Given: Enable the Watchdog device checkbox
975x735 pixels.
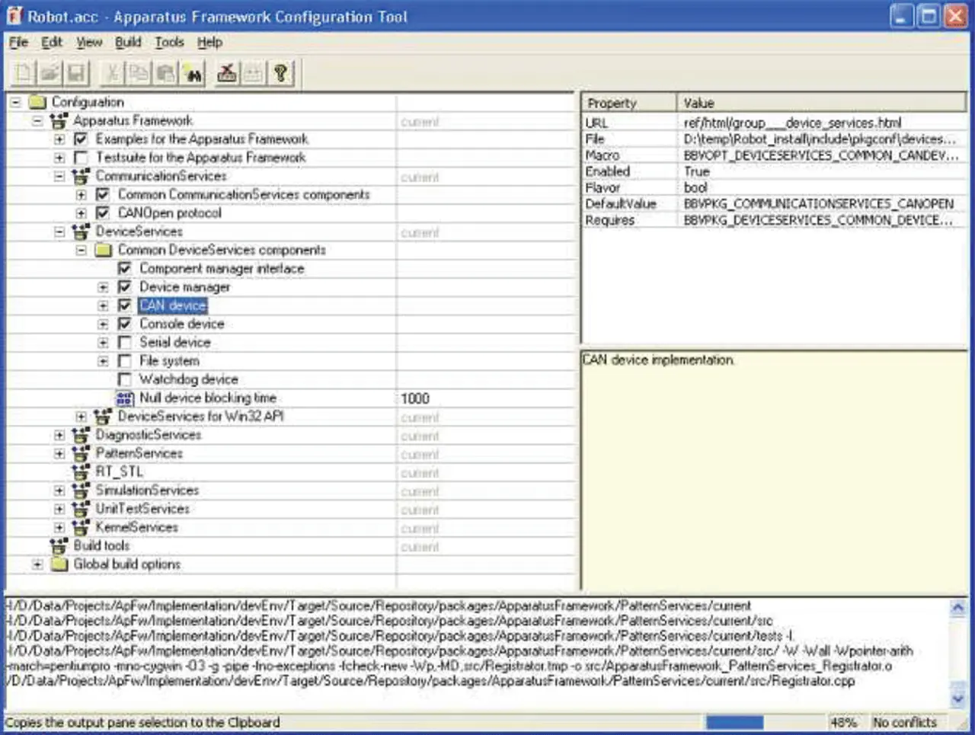Looking at the screenshot, I should (125, 379).
